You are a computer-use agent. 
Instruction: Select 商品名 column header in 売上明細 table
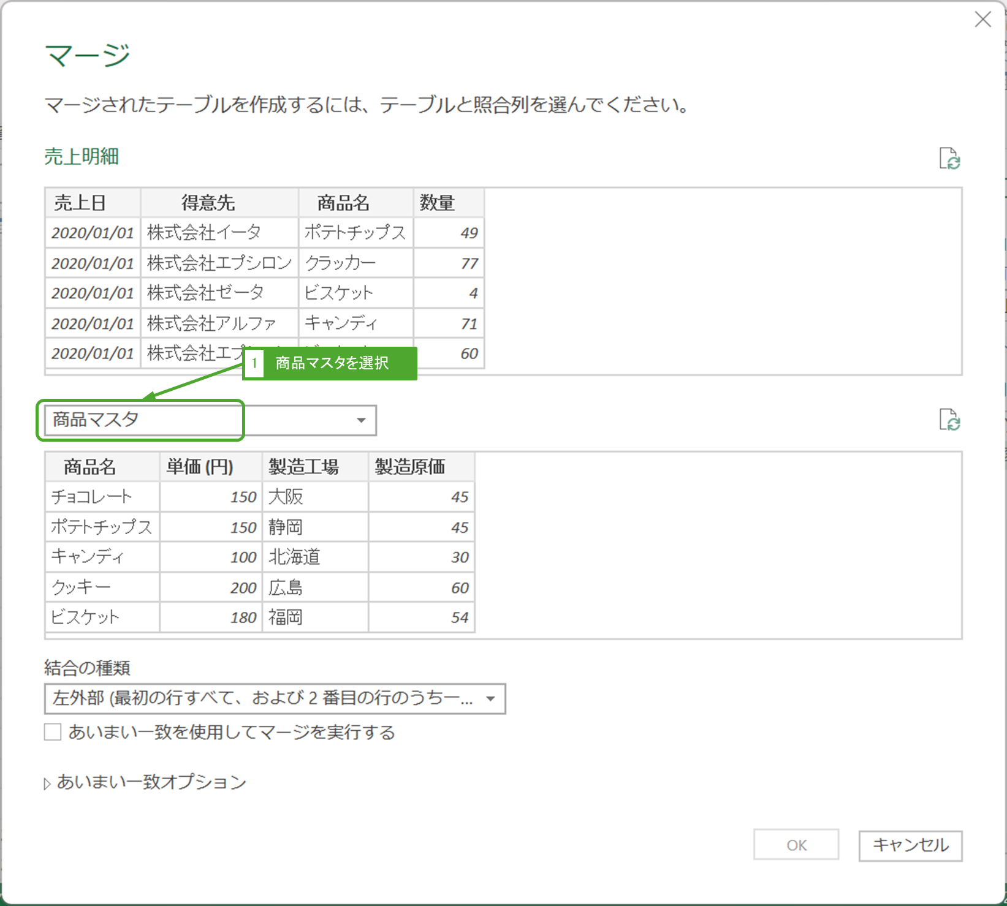point(343,203)
